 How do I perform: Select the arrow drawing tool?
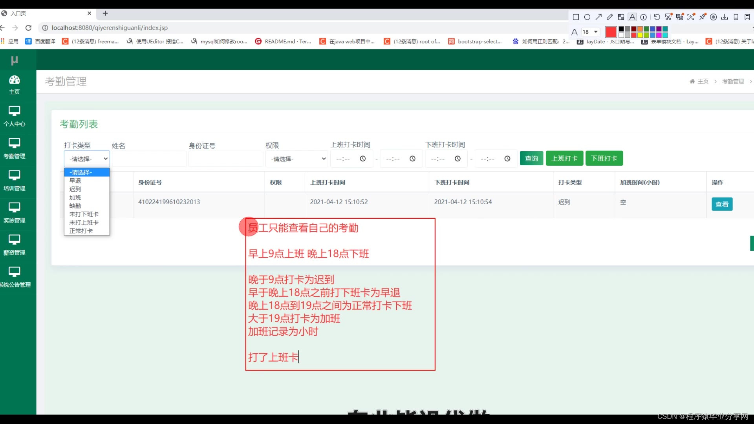click(x=598, y=17)
